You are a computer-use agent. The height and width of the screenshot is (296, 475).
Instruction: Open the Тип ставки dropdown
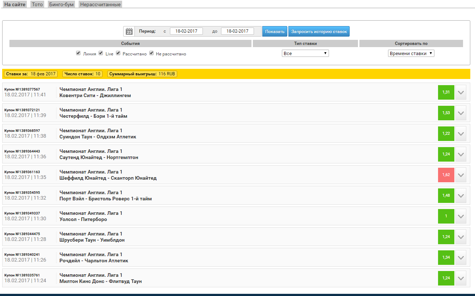(x=305, y=53)
